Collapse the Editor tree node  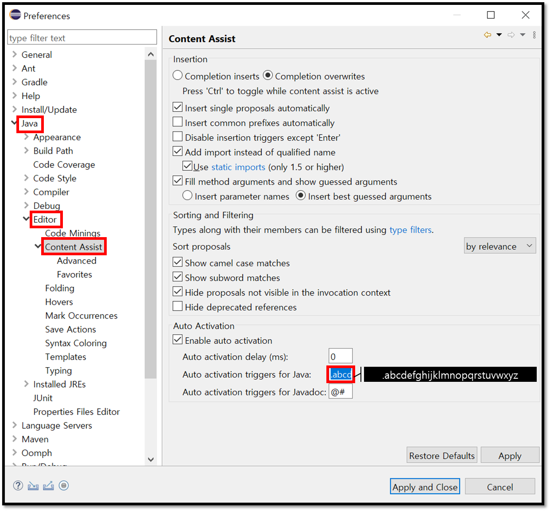pyautogui.click(x=27, y=219)
